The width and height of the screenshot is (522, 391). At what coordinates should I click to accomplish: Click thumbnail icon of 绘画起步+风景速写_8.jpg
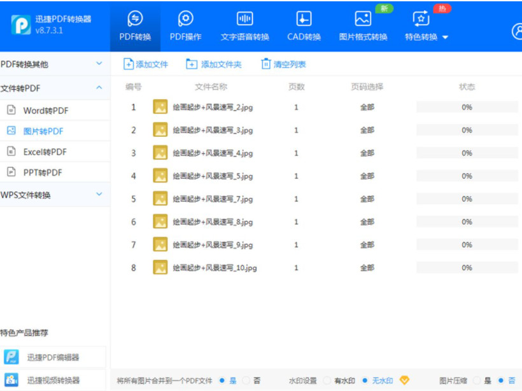click(x=160, y=221)
